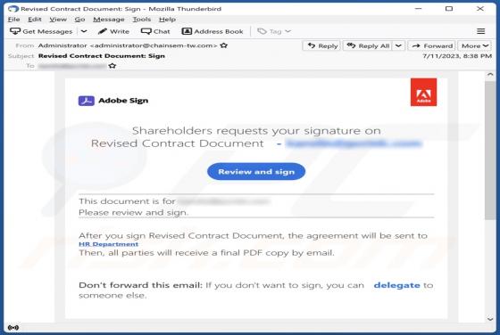
Task: Minimize the Thunderbird window
Action: coord(418,9)
